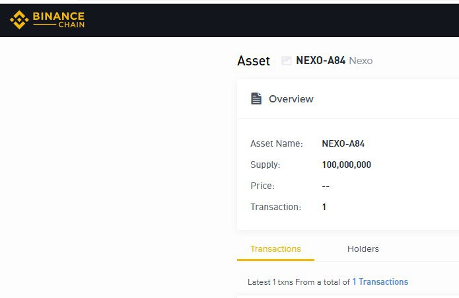Click the BINANCE CHAIN wordmark text
This screenshot has width=459, height=298.
click(x=59, y=20)
